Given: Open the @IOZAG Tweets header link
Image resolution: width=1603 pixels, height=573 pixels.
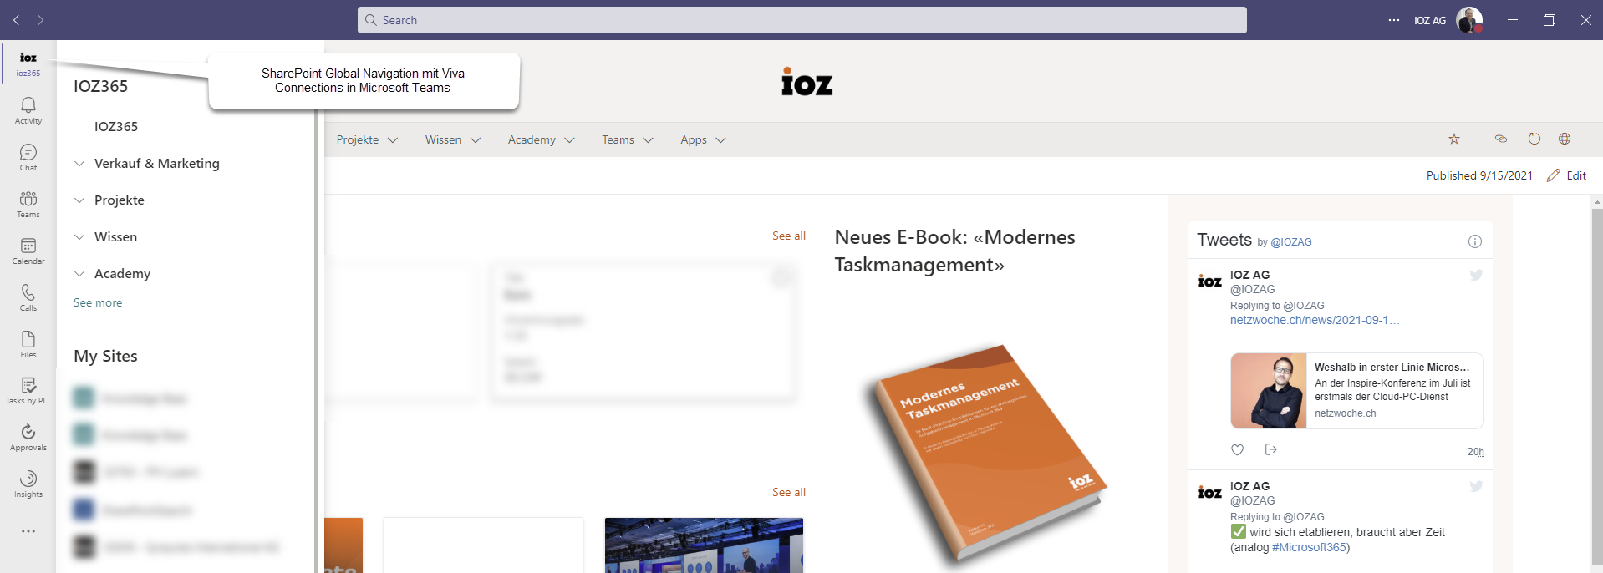Looking at the screenshot, I should 1291,242.
